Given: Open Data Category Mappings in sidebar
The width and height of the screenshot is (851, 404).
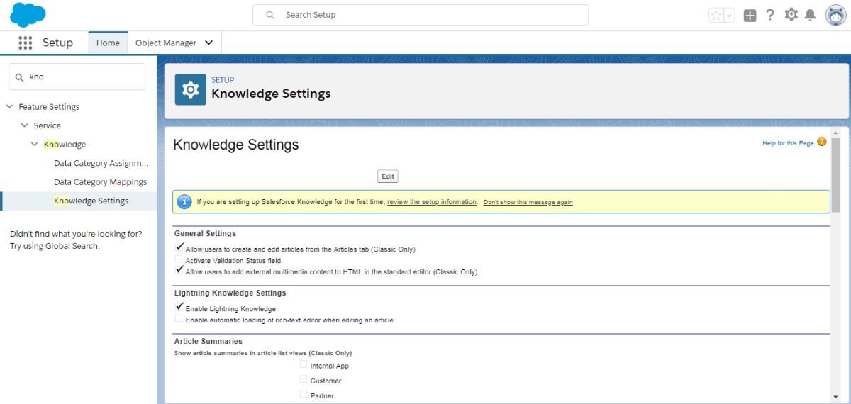Looking at the screenshot, I should (101, 182).
